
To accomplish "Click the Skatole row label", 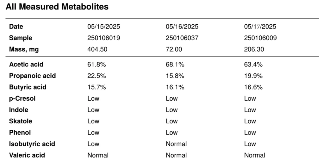I will (x=21, y=121).
